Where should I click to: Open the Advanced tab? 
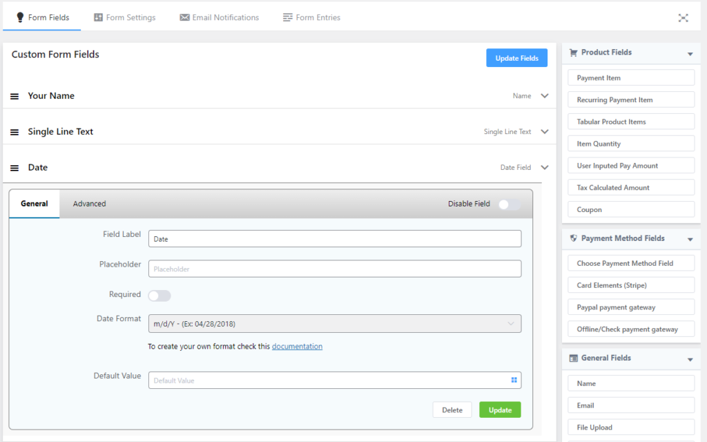[90, 204]
